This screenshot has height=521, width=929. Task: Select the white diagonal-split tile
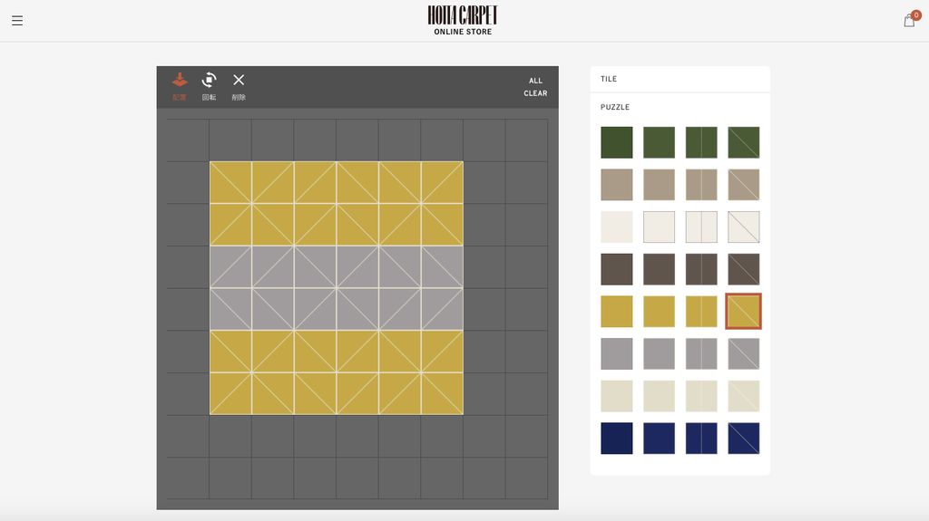pyautogui.click(x=743, y=227)
